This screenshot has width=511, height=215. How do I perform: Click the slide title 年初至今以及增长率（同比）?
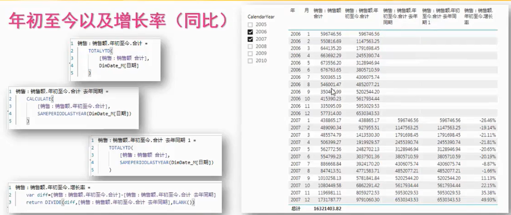[118, 21]
